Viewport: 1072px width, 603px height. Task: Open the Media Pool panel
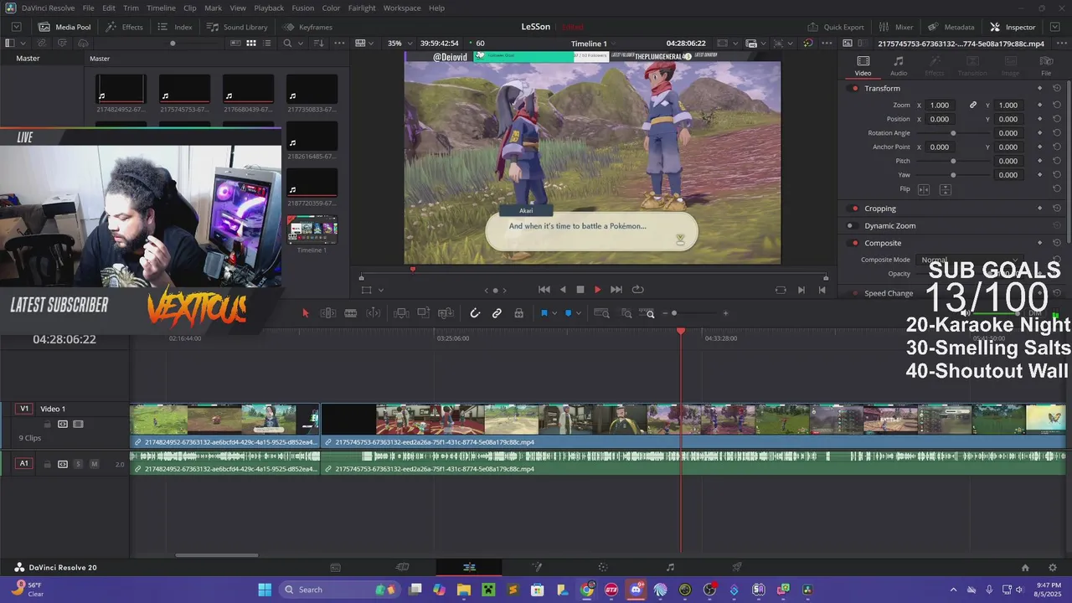point(64,27)
